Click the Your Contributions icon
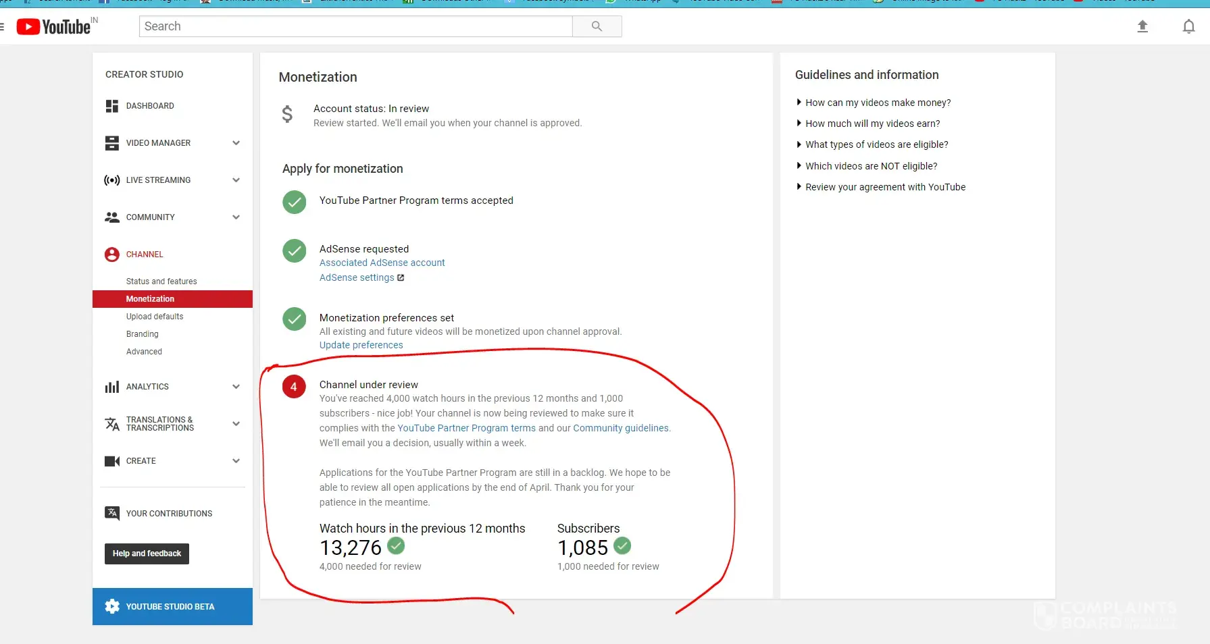Screen dimensions: 1210x644 coord(112,513)
